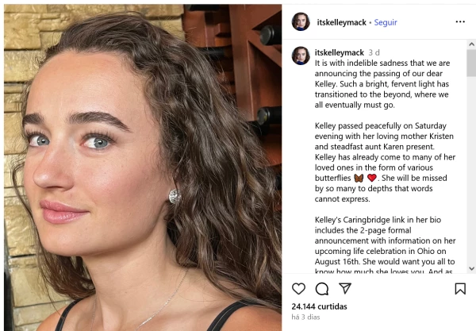
Task: Click the red heart emoji in the caption
Action: [x=371, y=178]
